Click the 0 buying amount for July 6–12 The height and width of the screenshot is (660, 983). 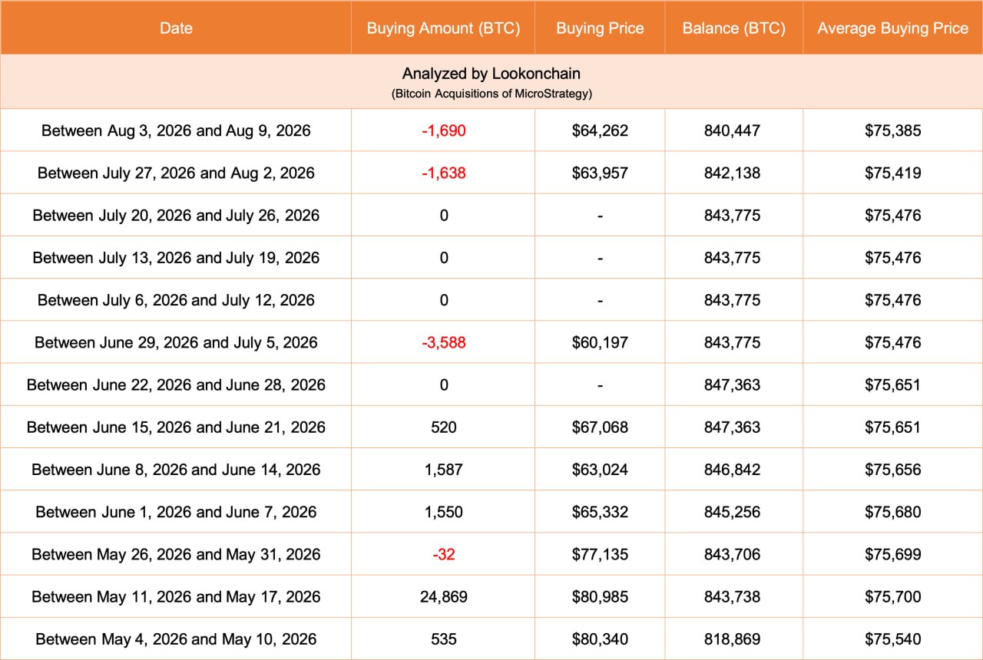click(x=444, y=300)
